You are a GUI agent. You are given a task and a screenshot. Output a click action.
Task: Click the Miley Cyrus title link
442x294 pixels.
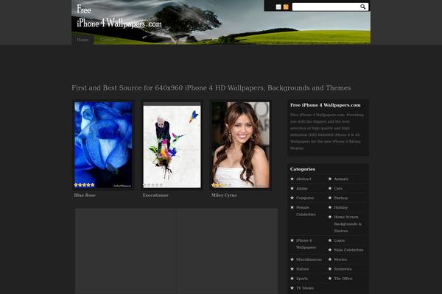[x=224, y=196]
